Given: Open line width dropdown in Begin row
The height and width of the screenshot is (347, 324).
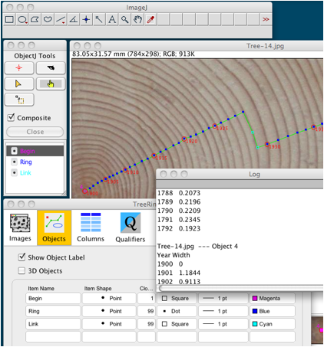Looking at the screenshot, I should tap(223, 298).
